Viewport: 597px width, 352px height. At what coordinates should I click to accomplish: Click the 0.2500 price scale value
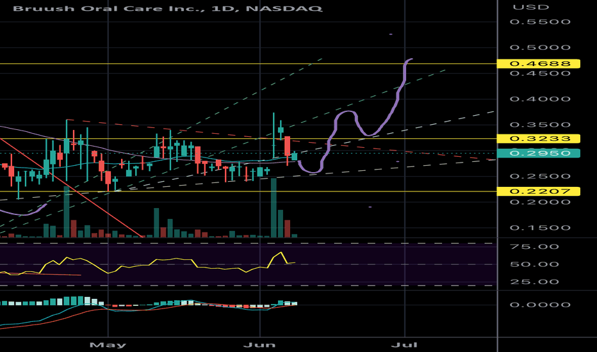[x=540, y=176]
